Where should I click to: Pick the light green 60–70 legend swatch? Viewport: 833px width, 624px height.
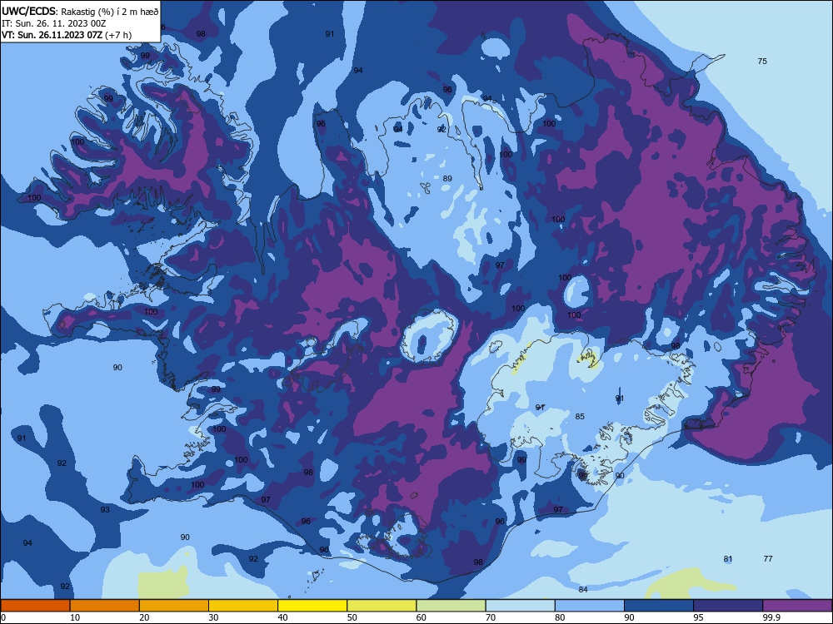451,606
